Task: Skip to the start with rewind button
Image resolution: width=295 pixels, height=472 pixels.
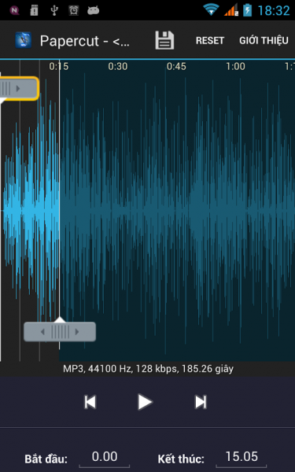Action: [90, 402]
